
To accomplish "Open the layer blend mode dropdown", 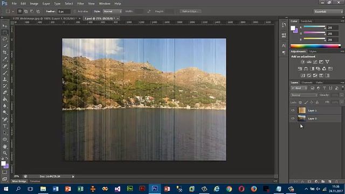I will pos(304,95).
